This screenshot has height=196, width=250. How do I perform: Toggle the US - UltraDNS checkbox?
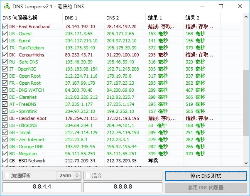pyautogui.click(x=5, y=125)
